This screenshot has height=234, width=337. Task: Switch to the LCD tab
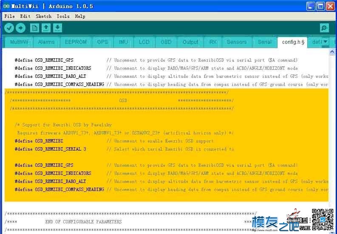[144, 42]
